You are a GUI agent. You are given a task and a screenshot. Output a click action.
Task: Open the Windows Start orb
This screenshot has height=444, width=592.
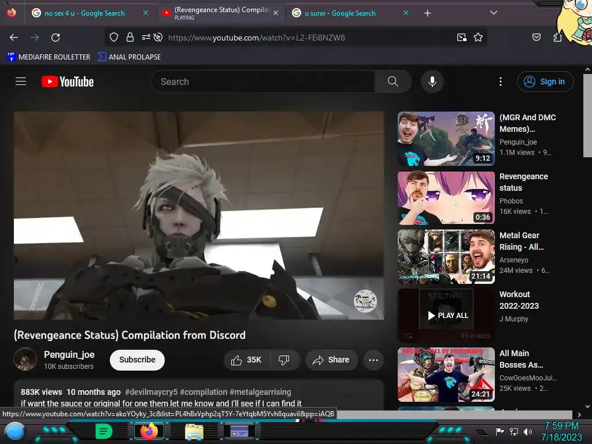pyautogui.click(x=15, y=431)
